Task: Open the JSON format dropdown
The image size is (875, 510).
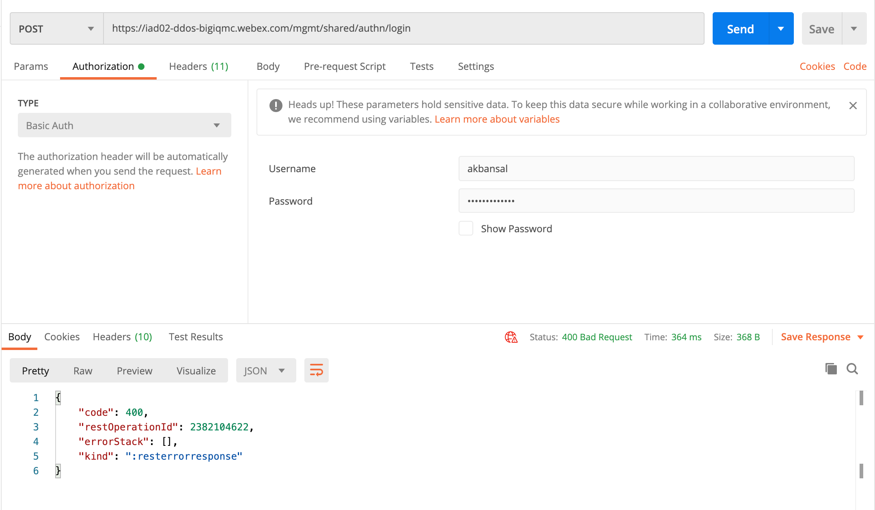Action: click(265, 371)
